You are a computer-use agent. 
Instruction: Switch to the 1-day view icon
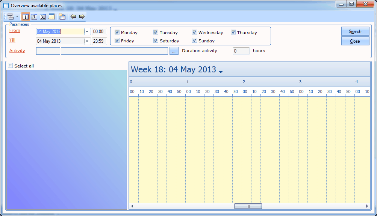click(x=26, y=16)
